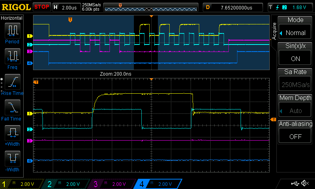Click the Acquire menu tab label
The image size is (315, 189).
[274, 31]
